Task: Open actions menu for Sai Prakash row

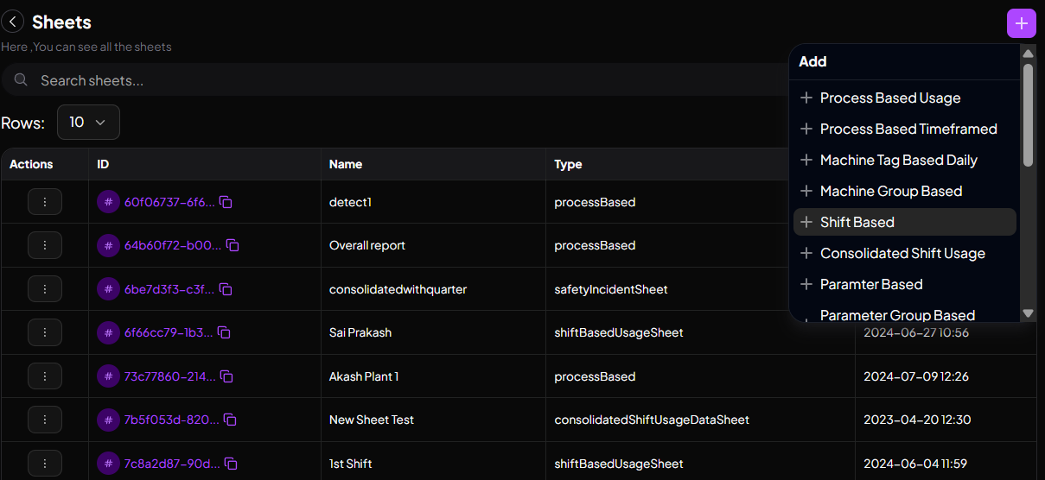Action: [x=45, y=332]
